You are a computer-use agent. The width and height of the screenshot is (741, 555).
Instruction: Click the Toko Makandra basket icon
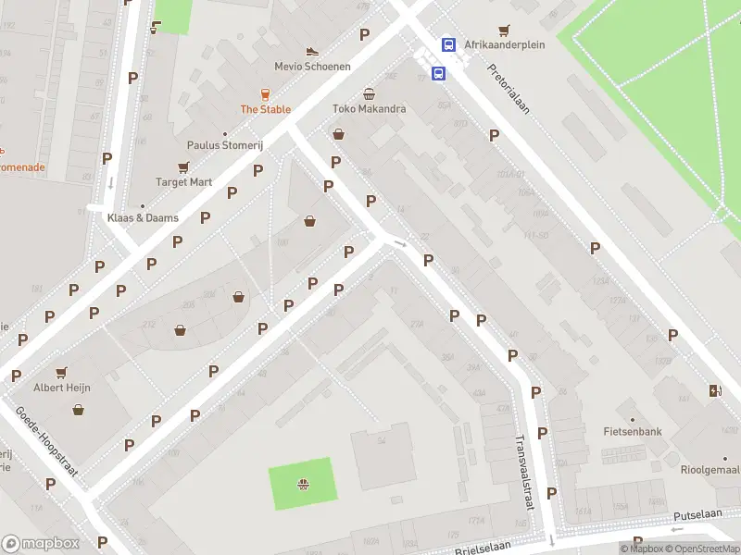tap(369, 94)
